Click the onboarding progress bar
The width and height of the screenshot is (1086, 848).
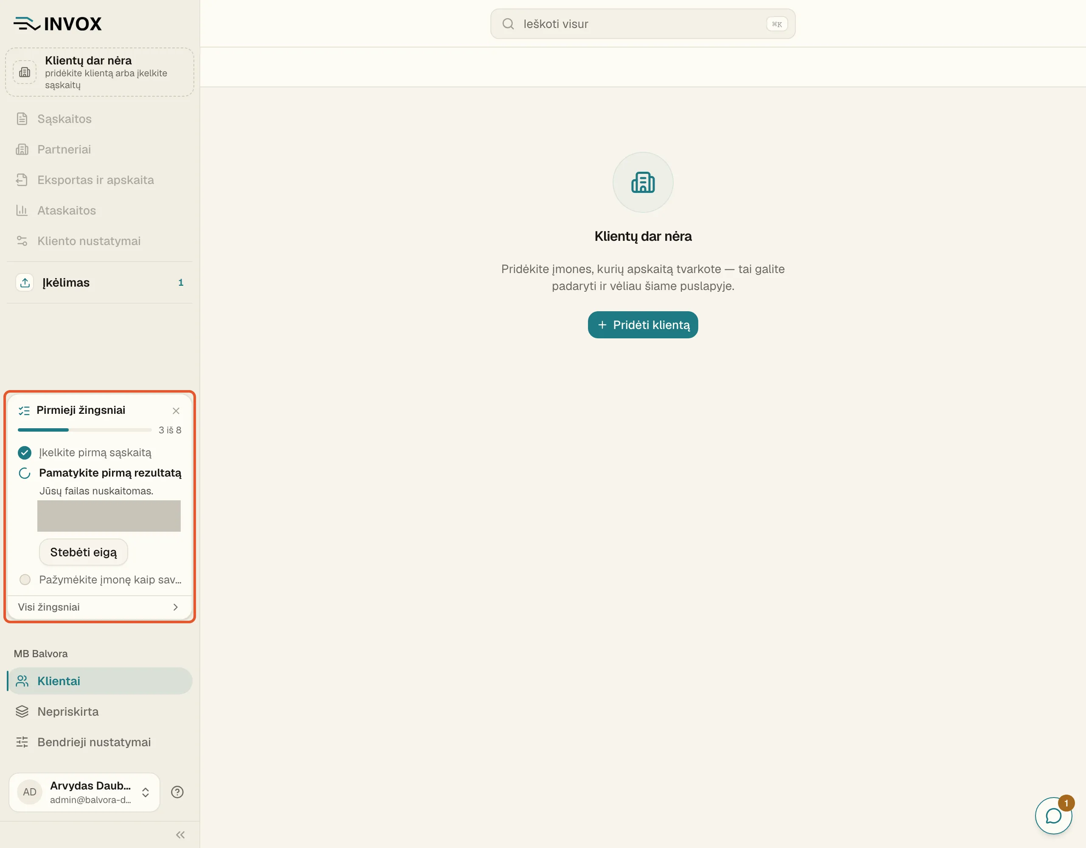(x=84, y=430)
